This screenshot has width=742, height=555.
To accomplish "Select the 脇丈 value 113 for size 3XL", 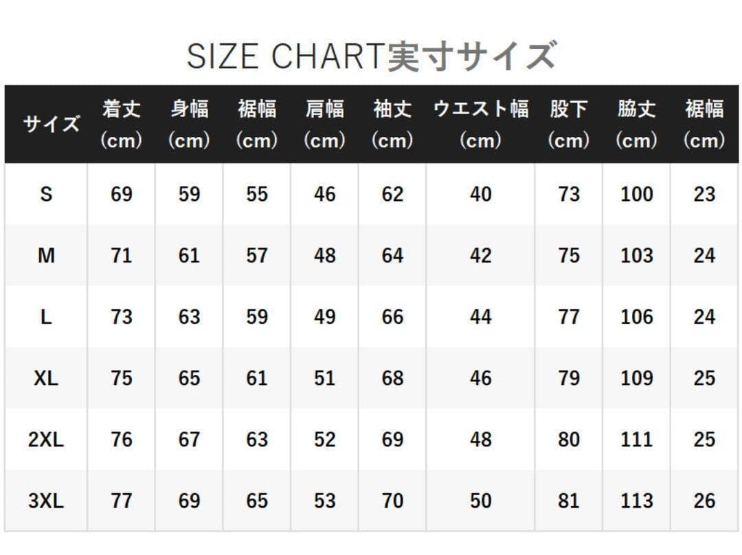I will [x=636, y=501].
